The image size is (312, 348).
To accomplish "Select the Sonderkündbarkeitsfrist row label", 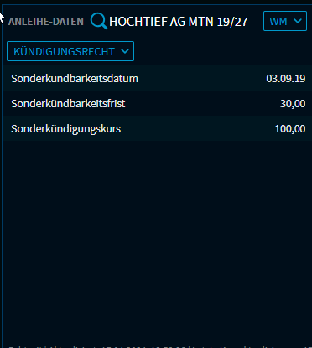I will click(x=68, y=104).
